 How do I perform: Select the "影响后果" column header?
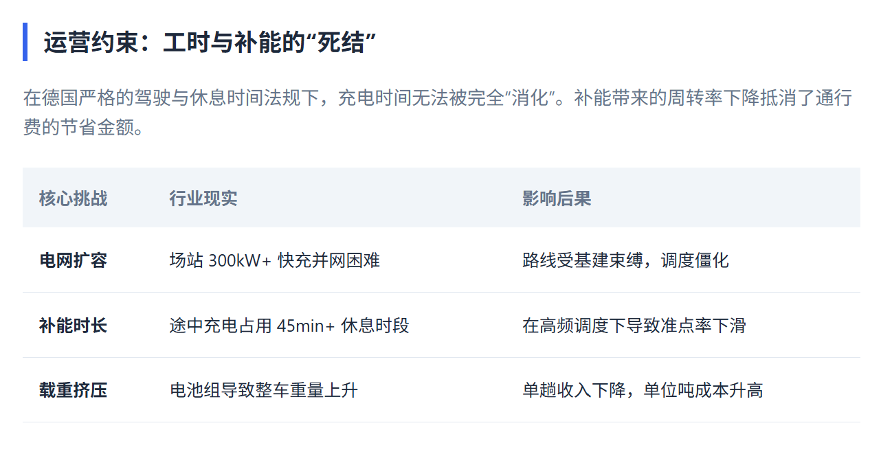[557, 199]
